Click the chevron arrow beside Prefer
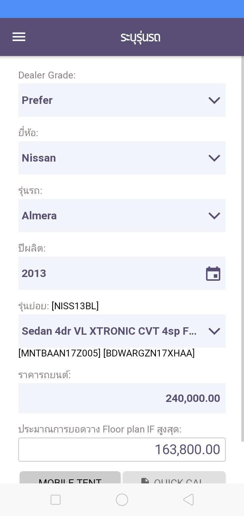244x516 pixels. (x=214, y=100)
